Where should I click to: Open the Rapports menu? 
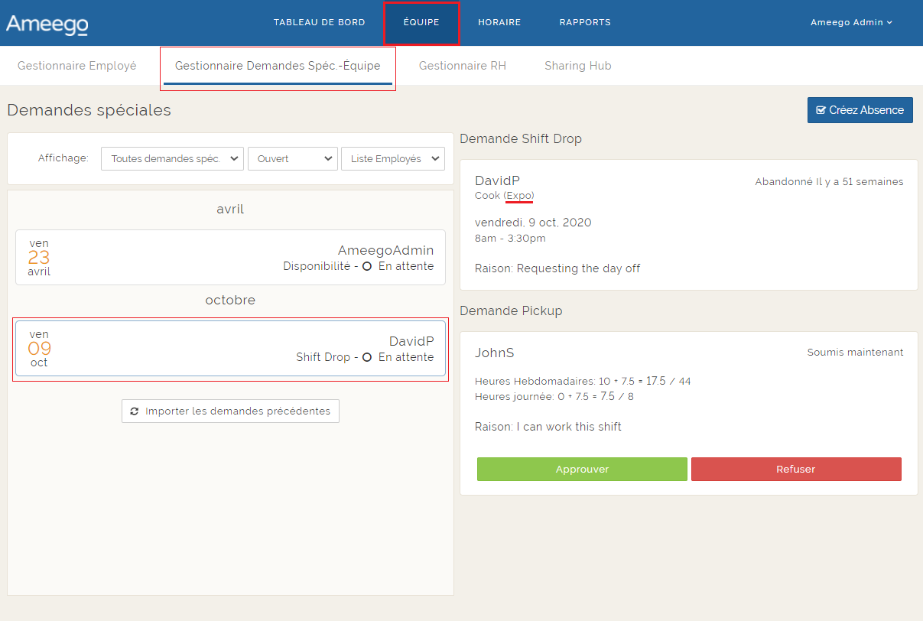(585, 23)
